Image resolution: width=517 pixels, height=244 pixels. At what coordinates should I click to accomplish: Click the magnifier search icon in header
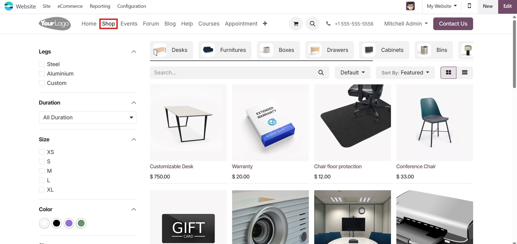pos(312,24)
